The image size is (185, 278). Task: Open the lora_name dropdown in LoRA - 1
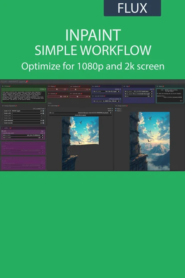click(23, 135)
